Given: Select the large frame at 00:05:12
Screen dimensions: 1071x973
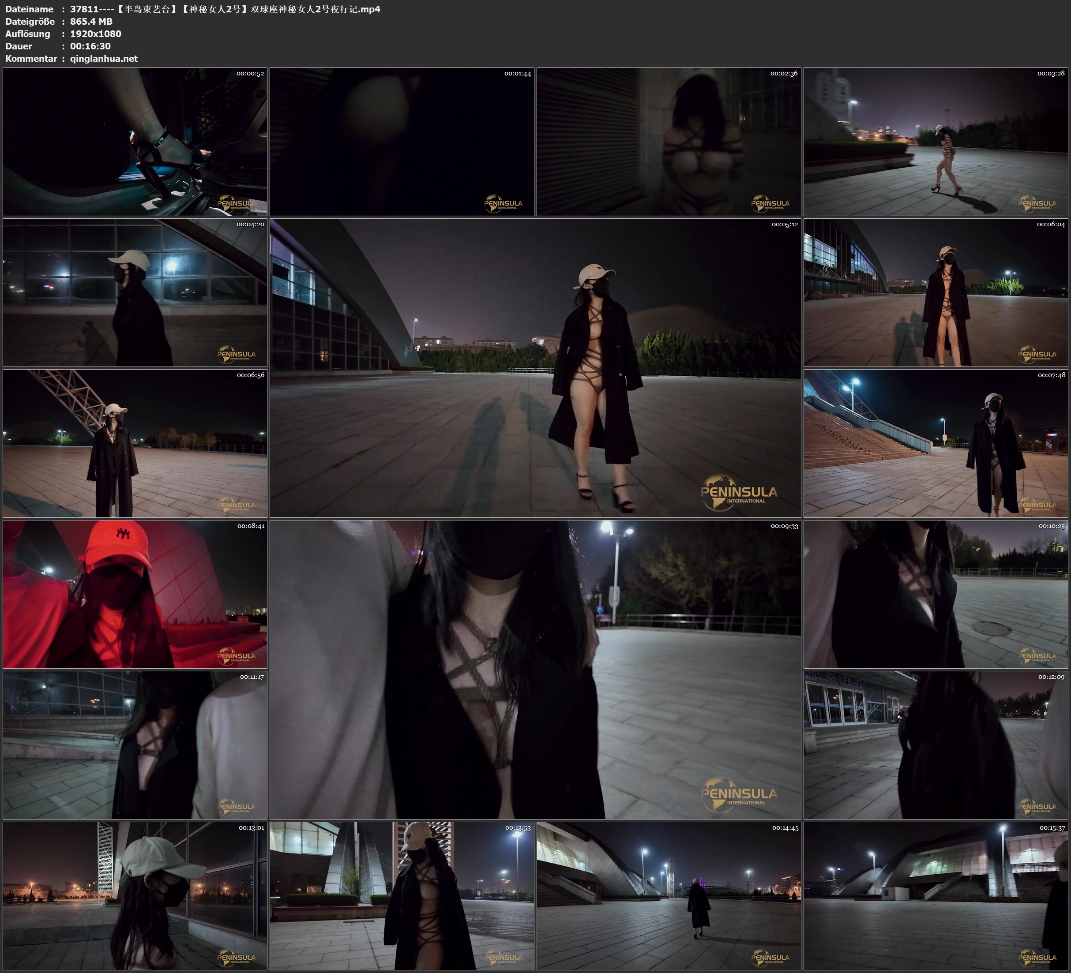Looking at the screenshot, I should (535, 367).
